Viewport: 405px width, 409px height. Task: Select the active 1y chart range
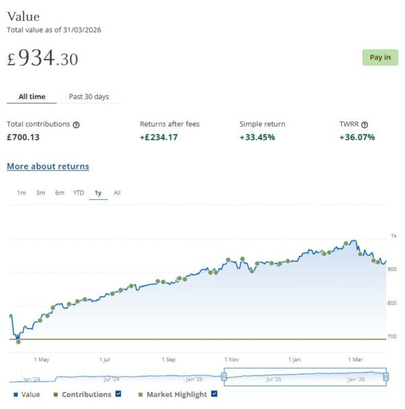point(98,193)
